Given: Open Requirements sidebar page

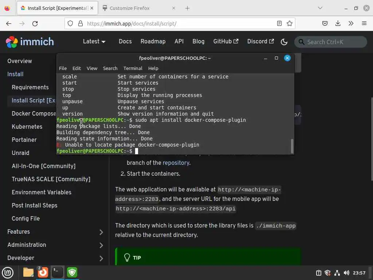Looking at the screenshot, I should click(x=30, y=87).
